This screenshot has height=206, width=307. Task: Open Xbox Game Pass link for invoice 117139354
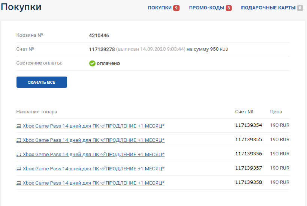tap(90, 126)
